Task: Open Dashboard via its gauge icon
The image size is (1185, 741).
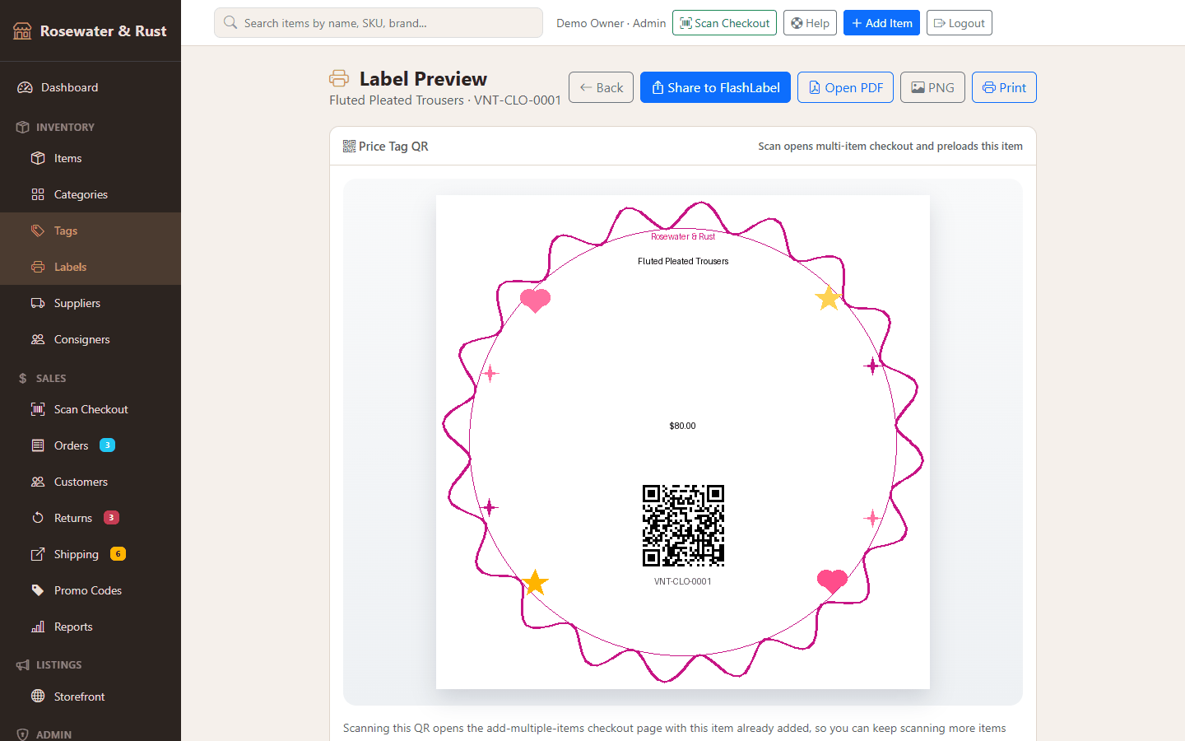Action: [25, 87]
